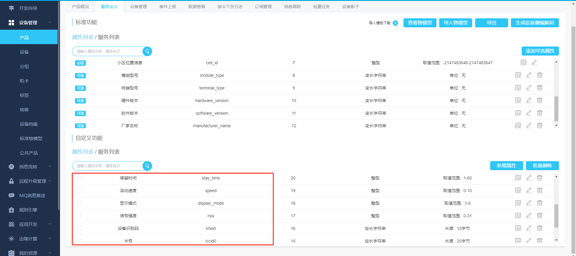The height and width of the screenshot is (256, 576).
Task: Edit the stay_time property
Action: coord(529,178)
